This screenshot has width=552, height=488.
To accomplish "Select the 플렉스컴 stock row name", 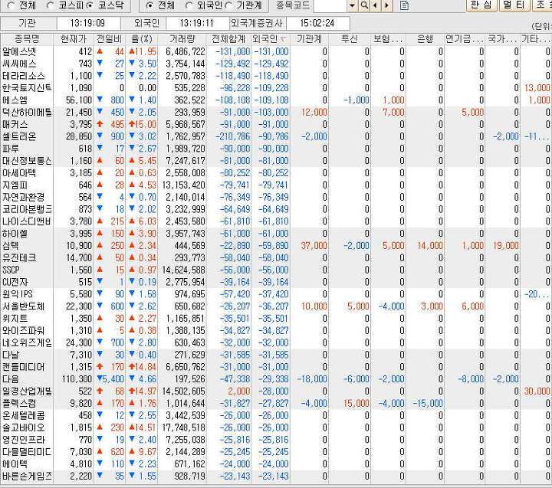I will (19, 404).
